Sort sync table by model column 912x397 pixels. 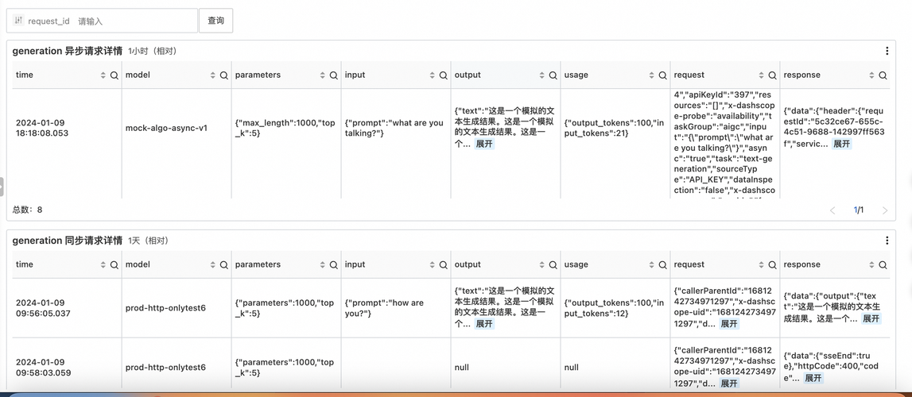tap(212, 265)
